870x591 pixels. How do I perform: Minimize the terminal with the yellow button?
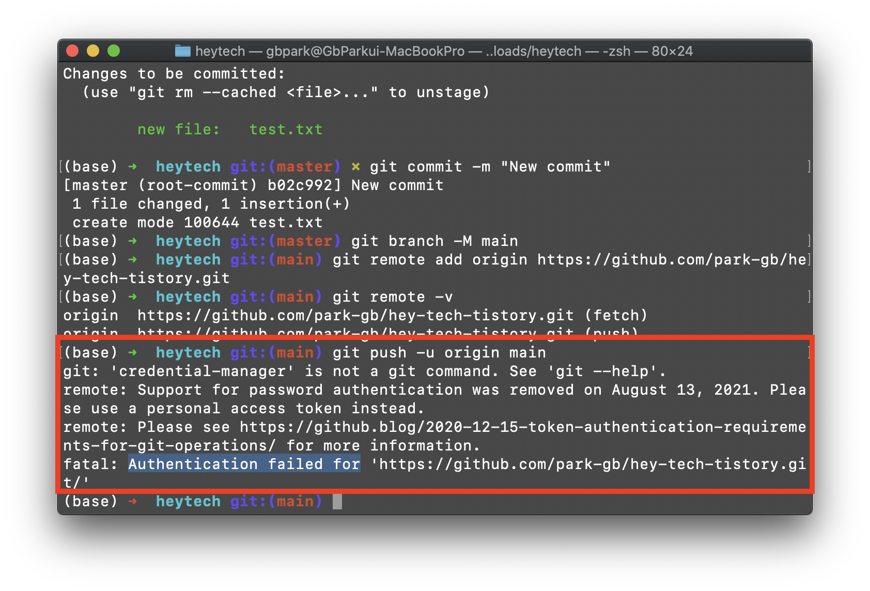tap(93, 51)
